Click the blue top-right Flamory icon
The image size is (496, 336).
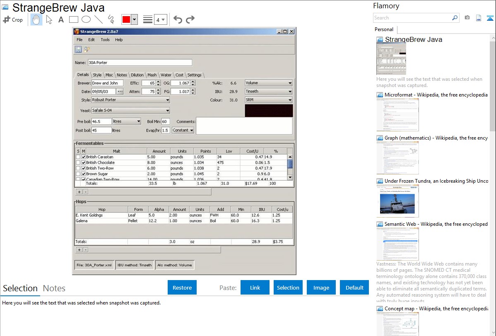[x=490, y=18]
